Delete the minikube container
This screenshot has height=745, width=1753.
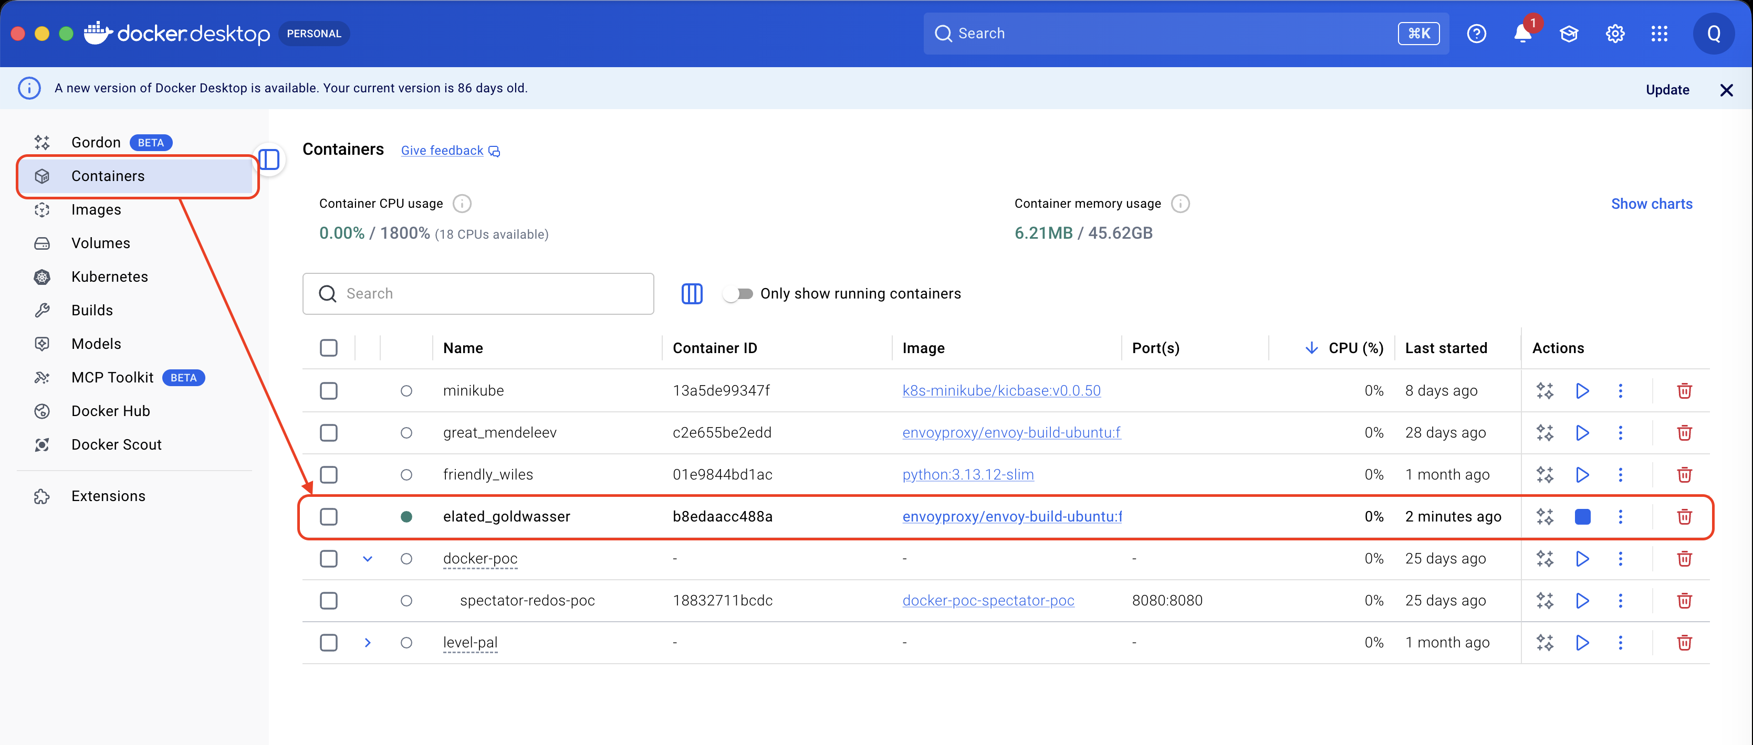pos(1684,391)
